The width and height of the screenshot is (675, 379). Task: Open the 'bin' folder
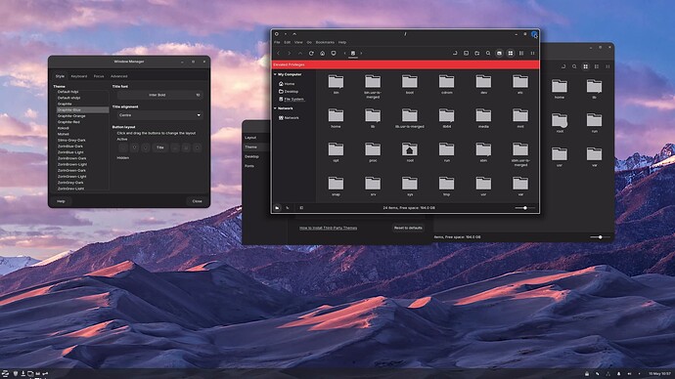[336, 84]
